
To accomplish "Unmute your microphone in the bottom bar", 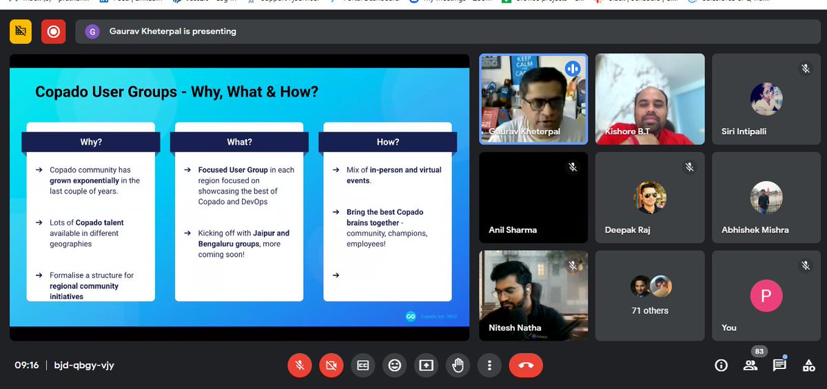I will coord(300,366).
